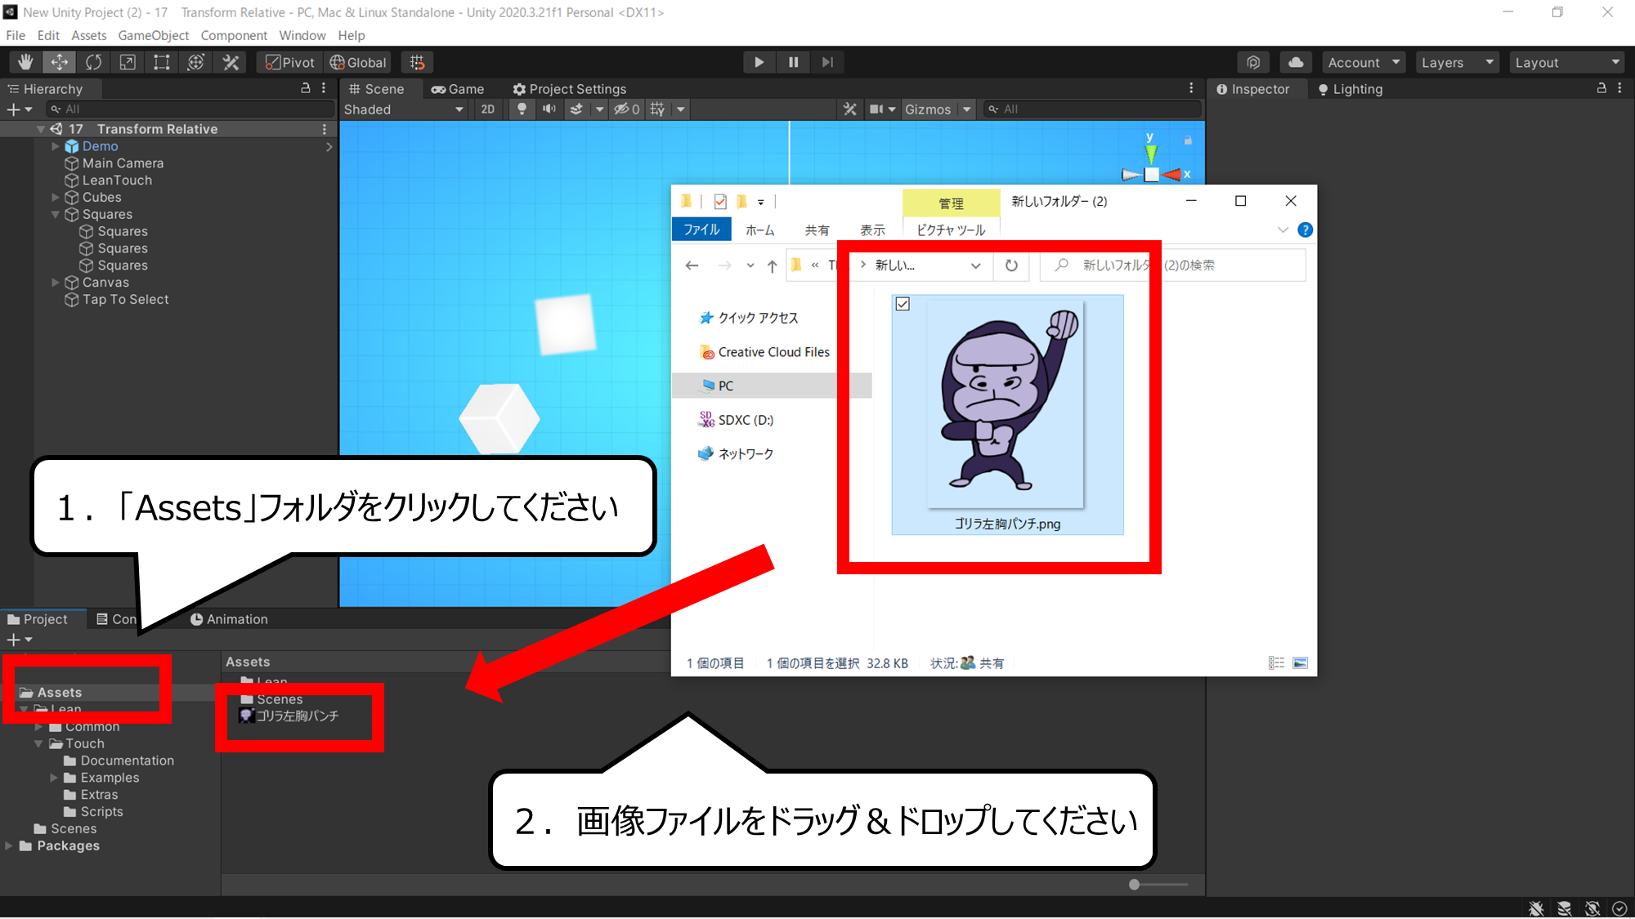
Task: Select the Move tool
Action: [60, 62]
